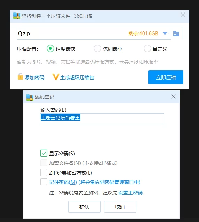Enable ZIP经典加密方式(L) checkbox
This screenshot has width=199, height=222.
pos(44,172)
